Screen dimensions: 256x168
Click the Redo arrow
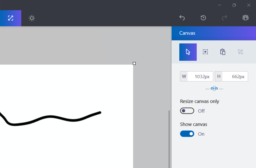click(x=224, y=18)
